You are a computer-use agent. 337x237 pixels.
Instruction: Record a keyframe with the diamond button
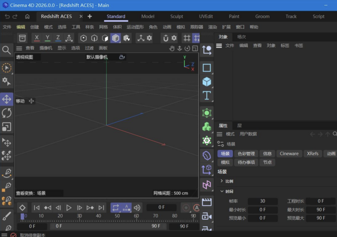point(22,208)
